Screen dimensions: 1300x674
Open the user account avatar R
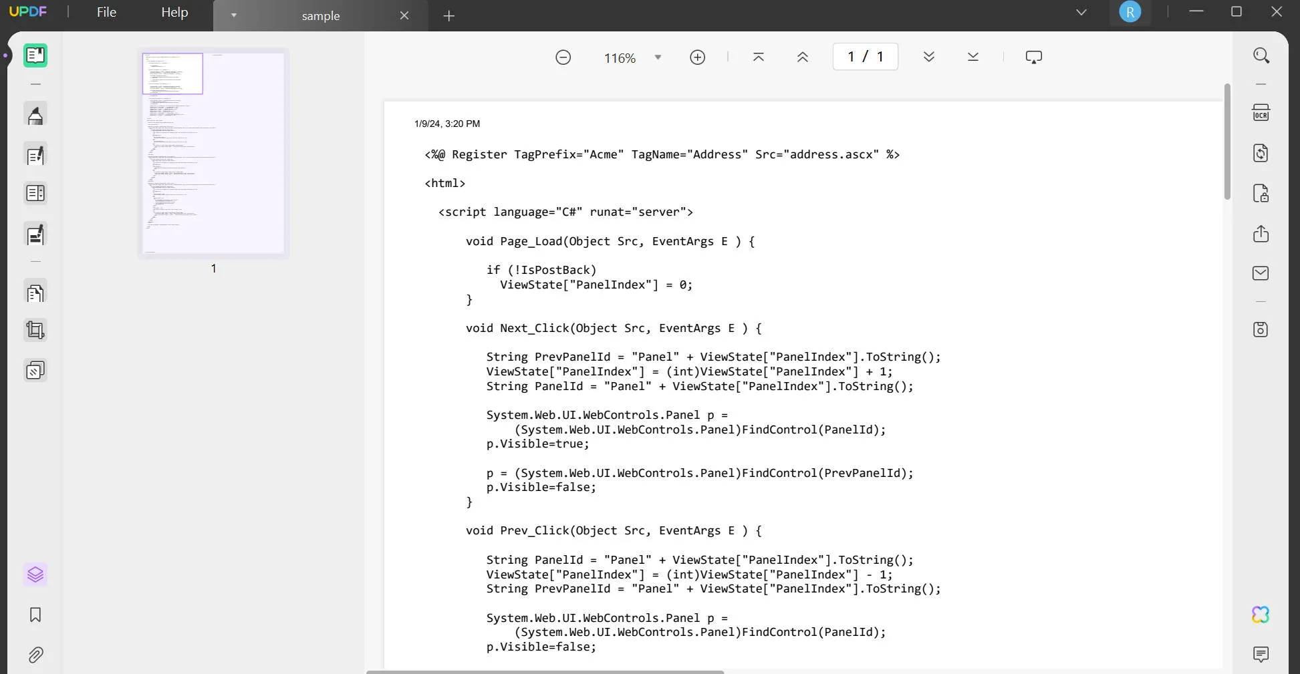click(1130, 12)
